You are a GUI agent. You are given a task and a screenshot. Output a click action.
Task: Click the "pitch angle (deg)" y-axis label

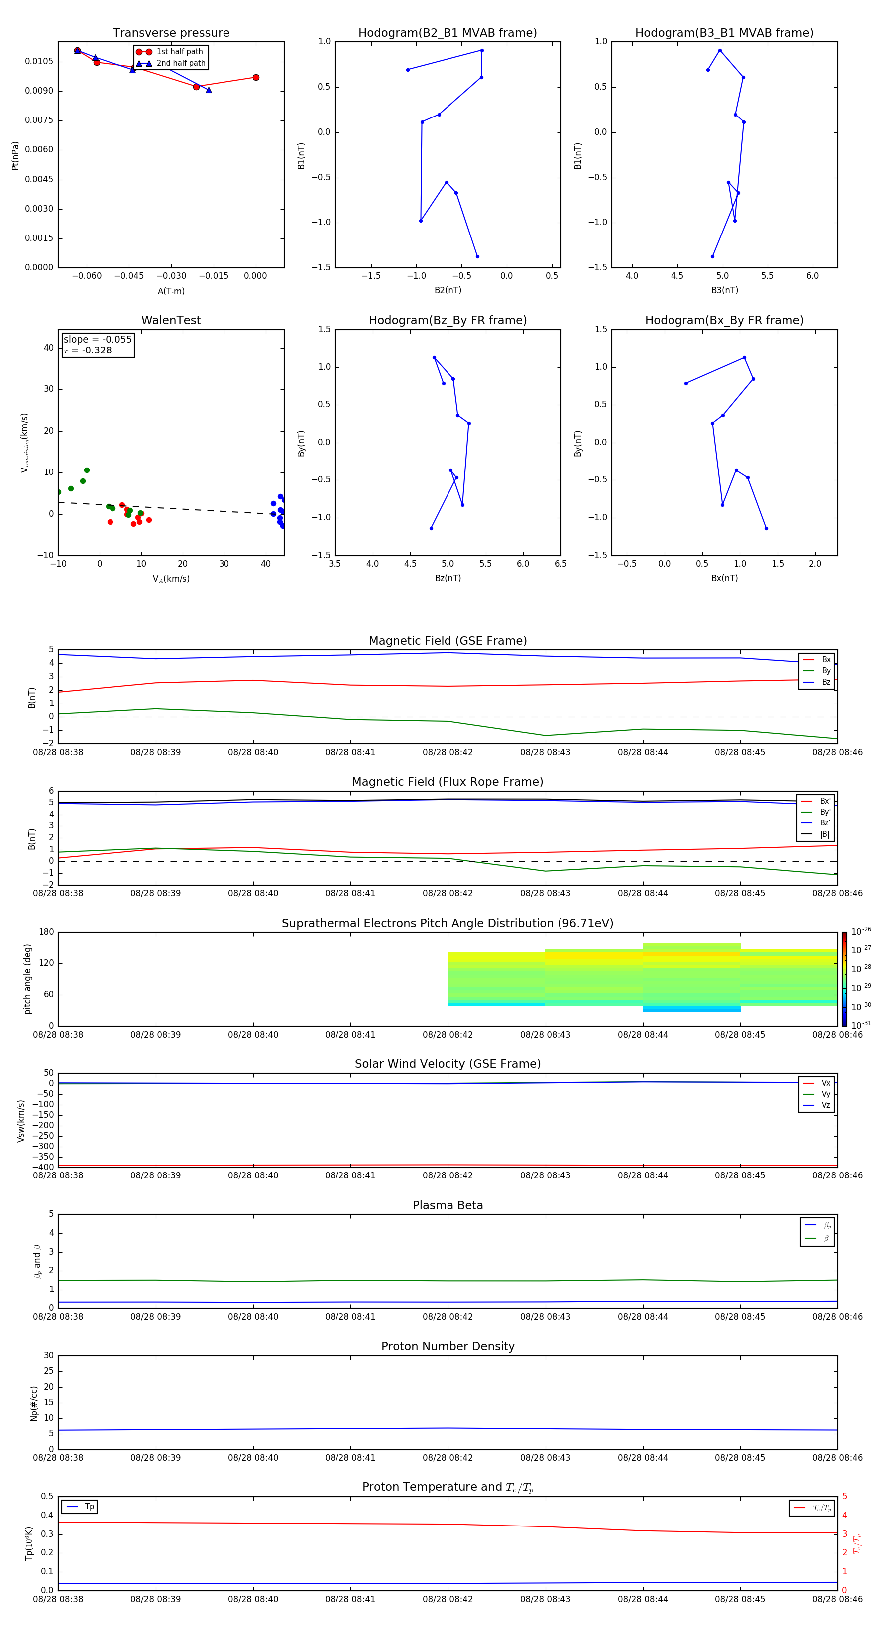(27, 979)
